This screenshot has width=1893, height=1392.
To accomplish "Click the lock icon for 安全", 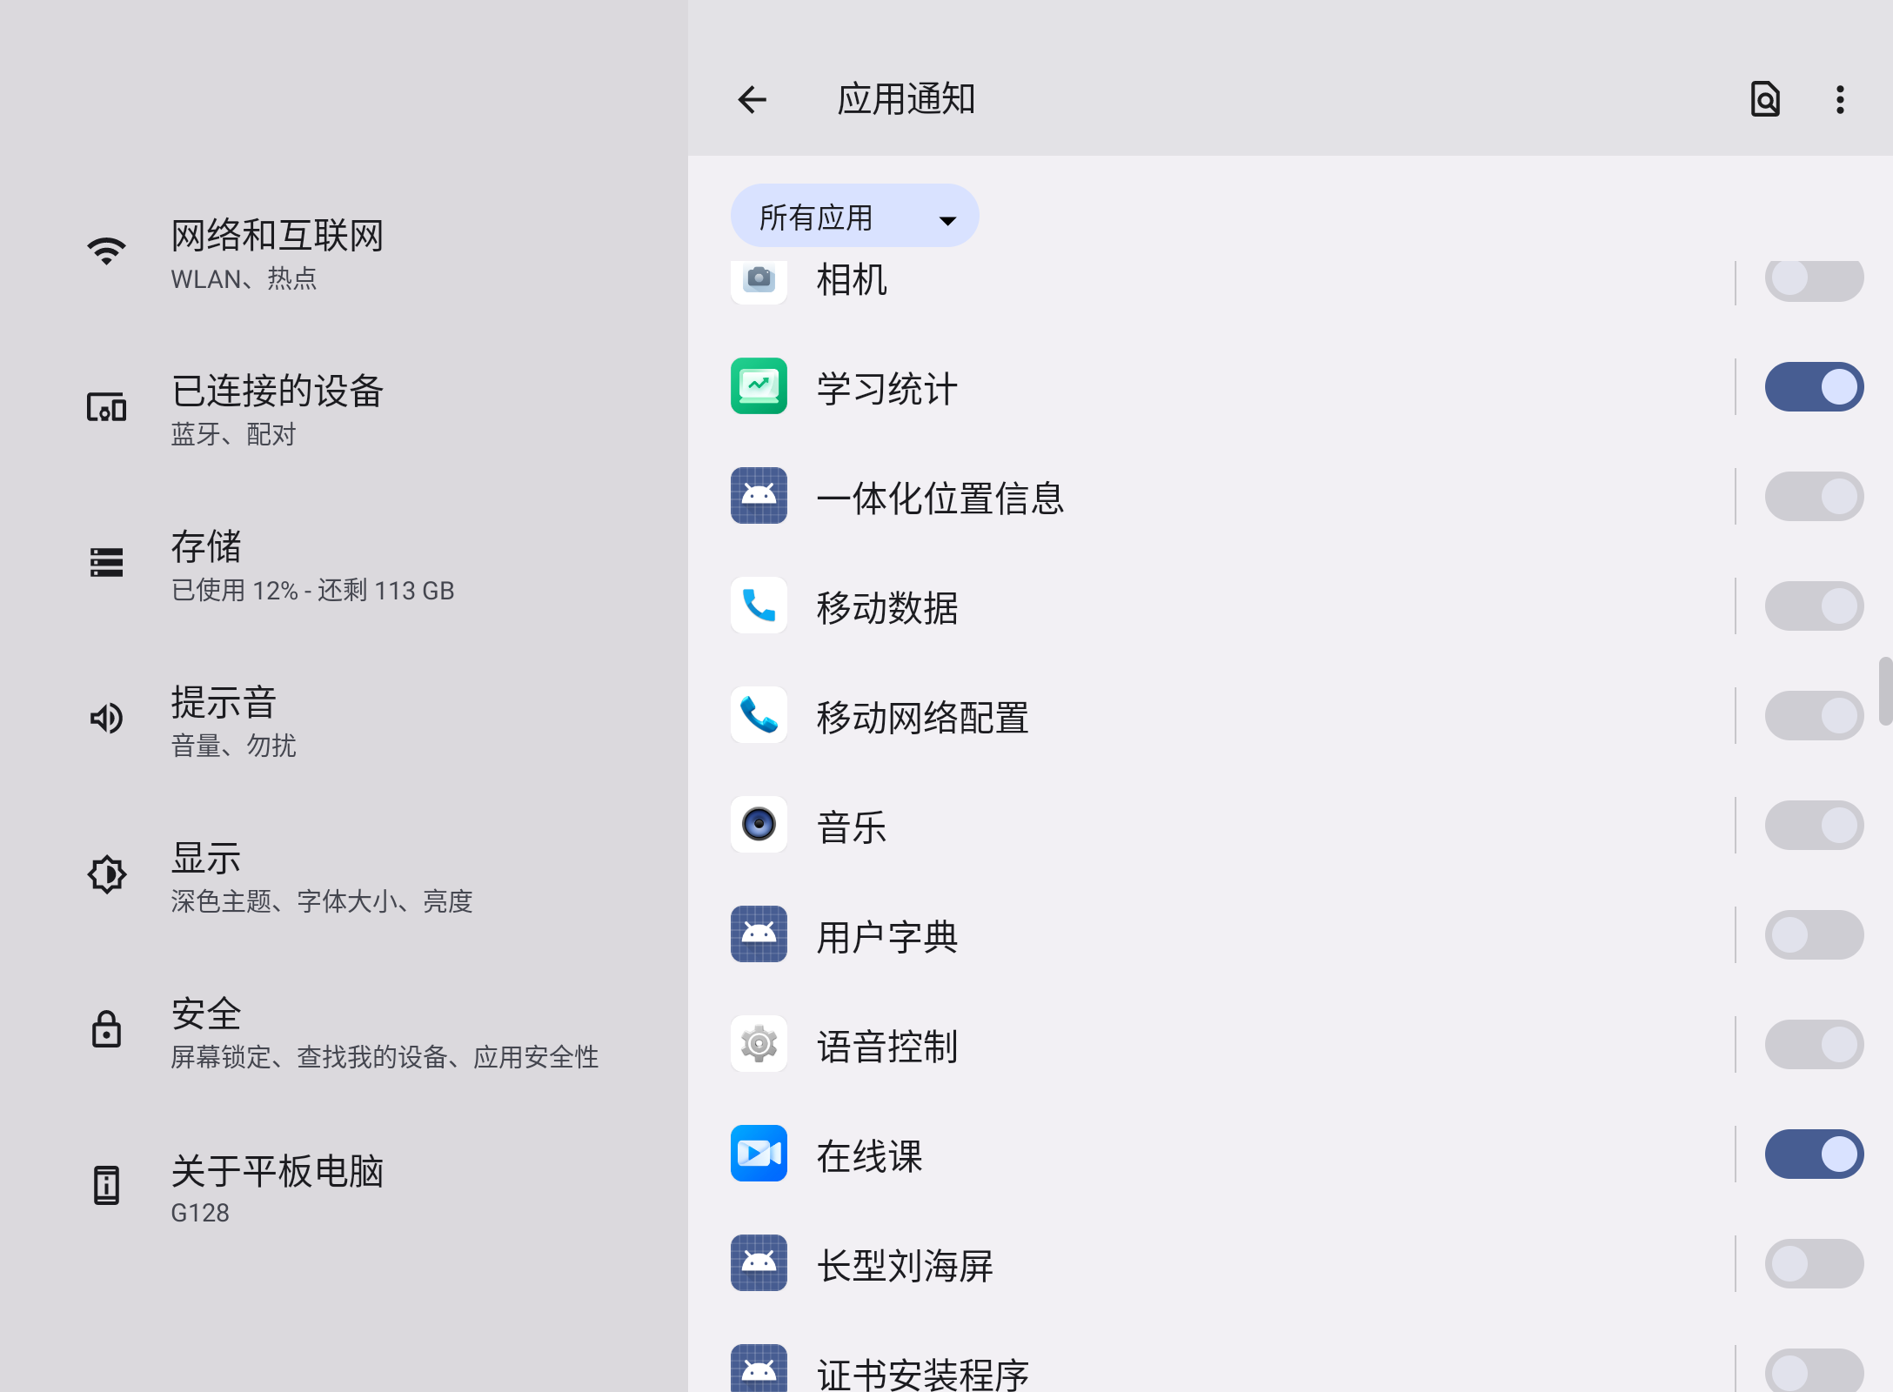I will click(x=106, y=1029).
